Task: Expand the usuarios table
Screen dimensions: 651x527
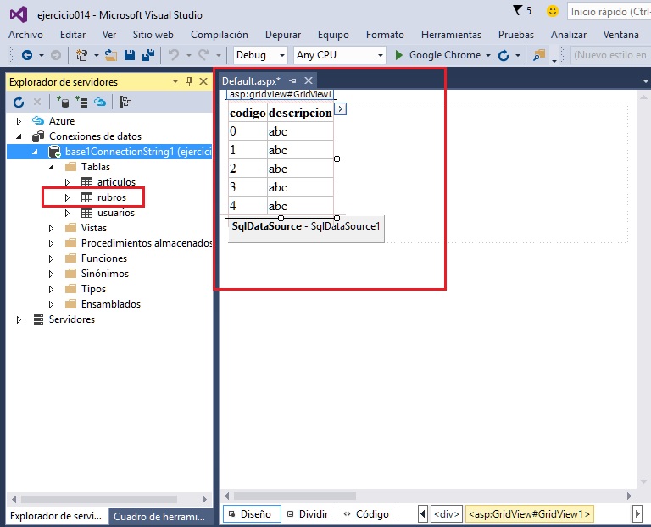Action: tap(67, 213)
